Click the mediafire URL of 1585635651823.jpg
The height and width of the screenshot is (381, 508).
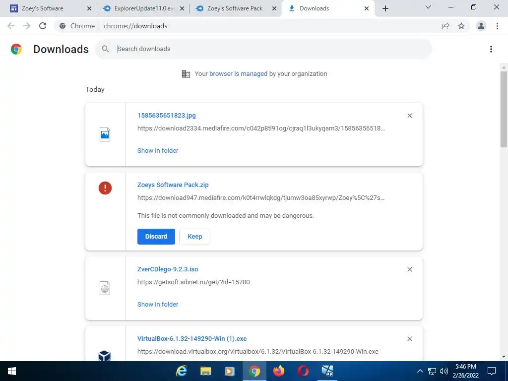[261, 128]
